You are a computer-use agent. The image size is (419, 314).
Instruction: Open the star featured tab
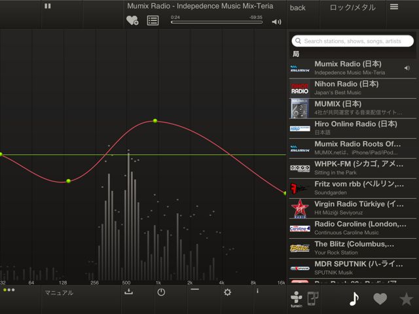click(407, 299)
